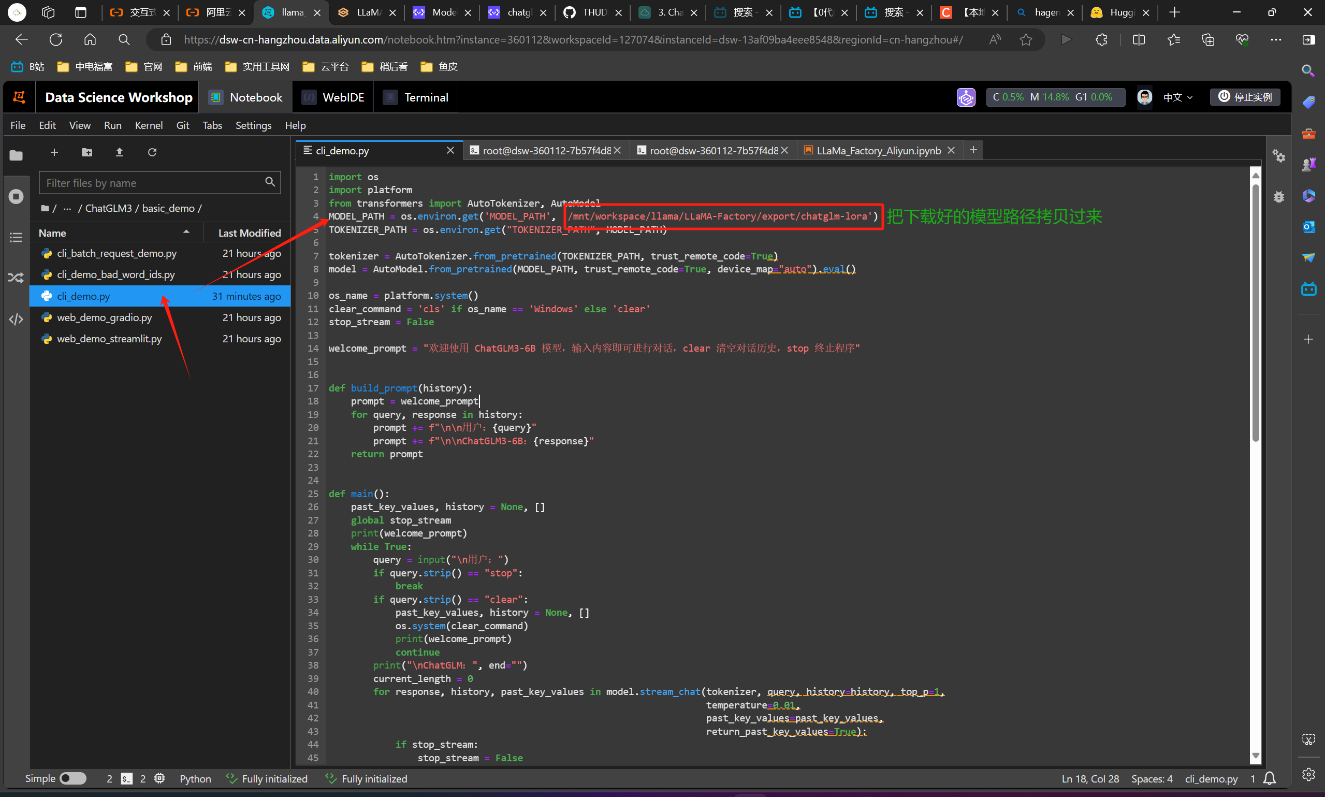This screenshot has width=1325, height=797.
Task: Open a new launcher tab with plus button
Action: tap(973, 150)
